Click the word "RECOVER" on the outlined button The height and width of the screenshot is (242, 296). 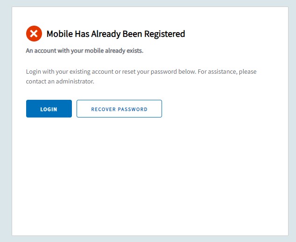[x=102, y=109]
